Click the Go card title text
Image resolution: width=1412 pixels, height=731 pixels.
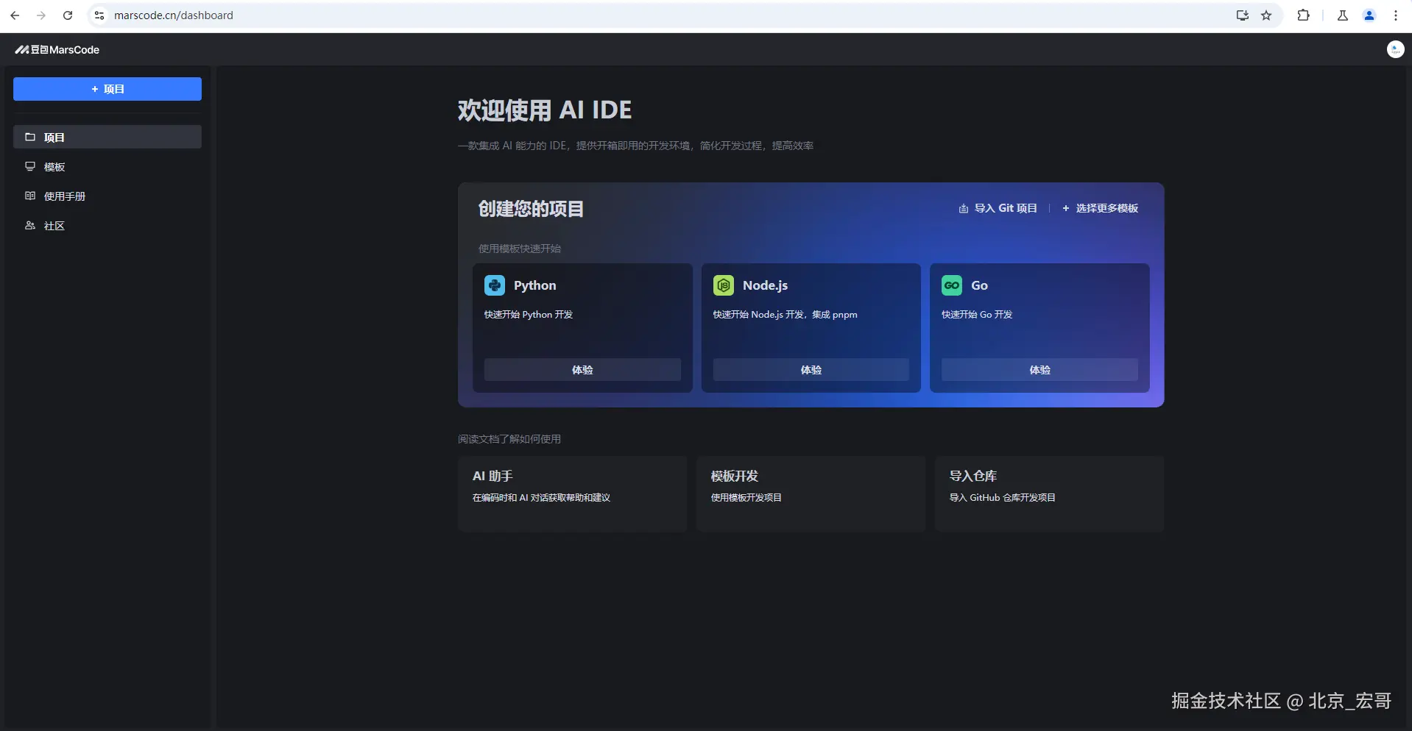pyautogui.click(x=979, y=285)
